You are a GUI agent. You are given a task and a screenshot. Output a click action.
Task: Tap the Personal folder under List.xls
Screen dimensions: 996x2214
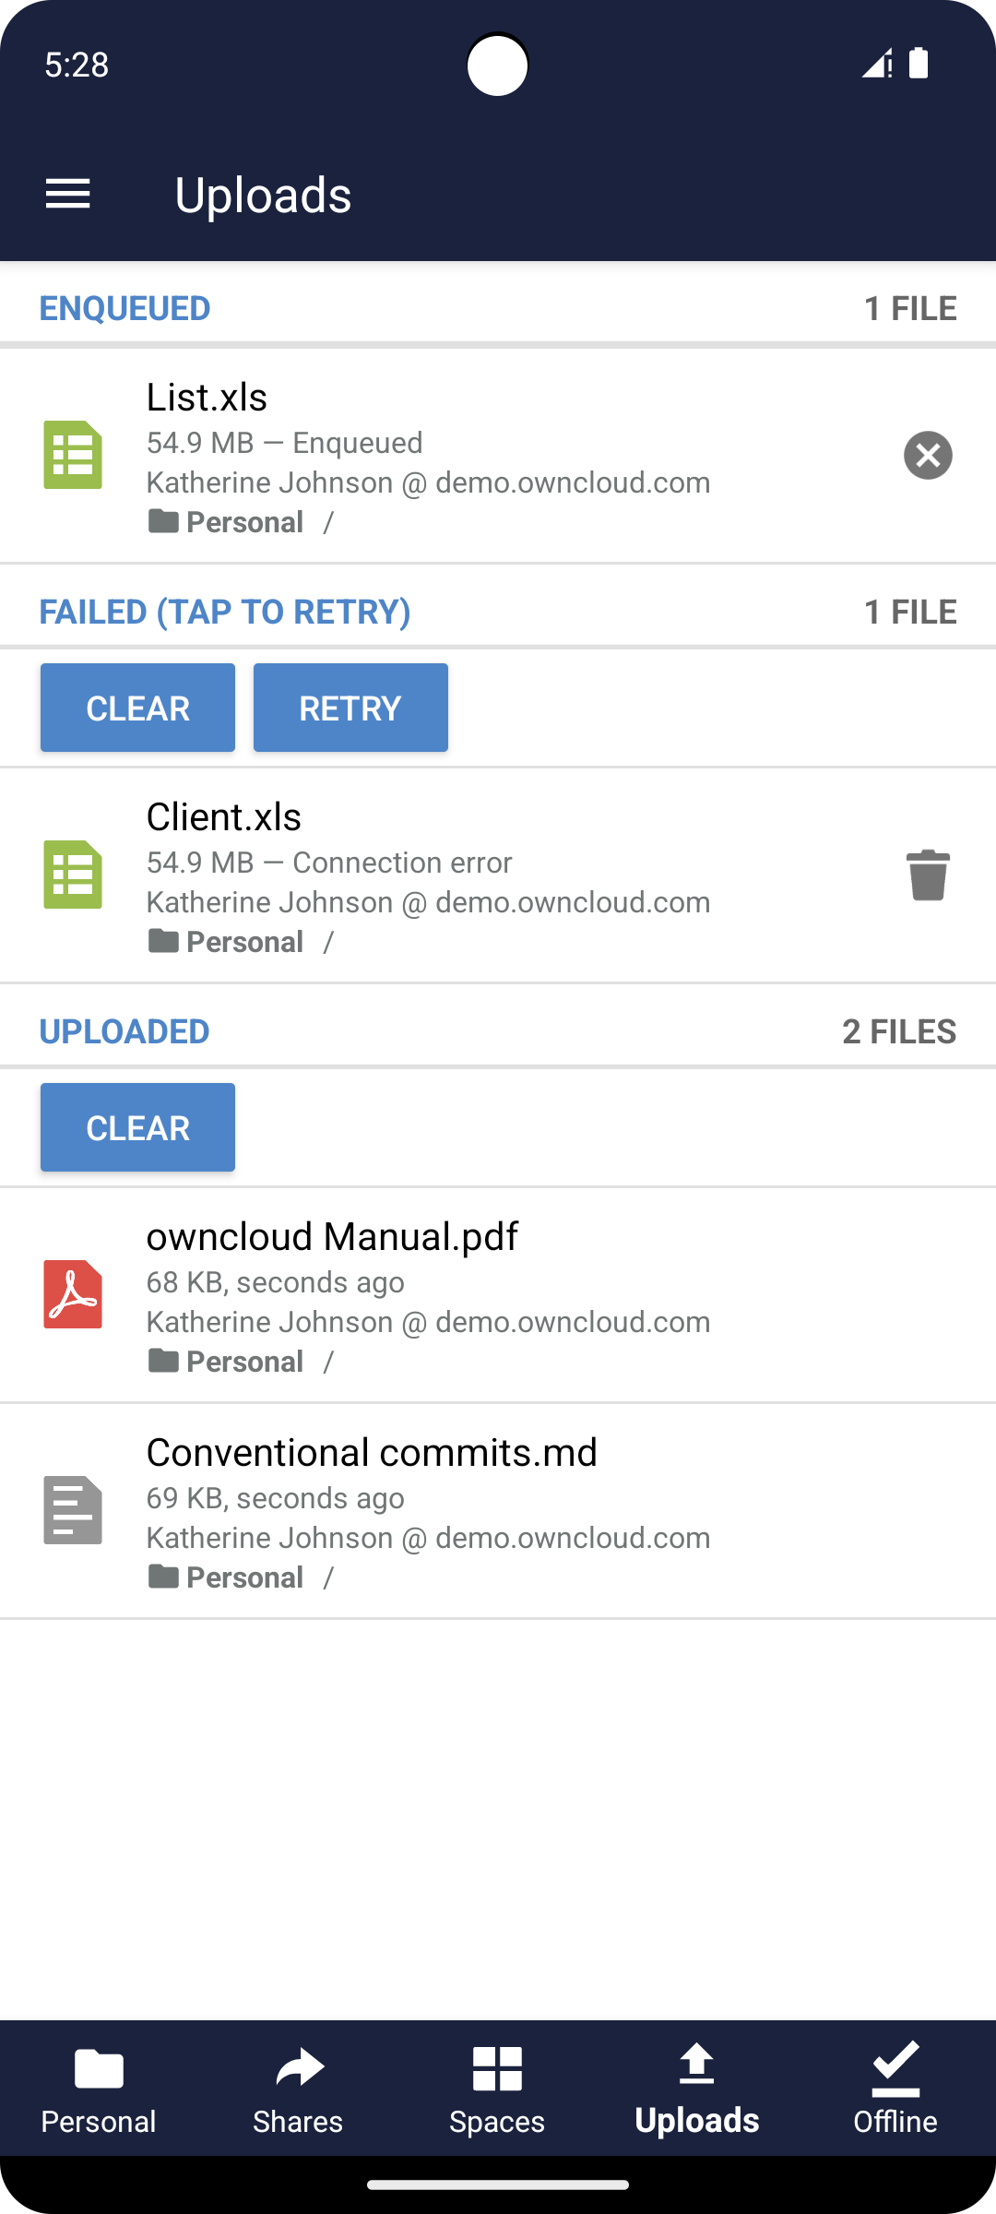click(x=227, y=522)
